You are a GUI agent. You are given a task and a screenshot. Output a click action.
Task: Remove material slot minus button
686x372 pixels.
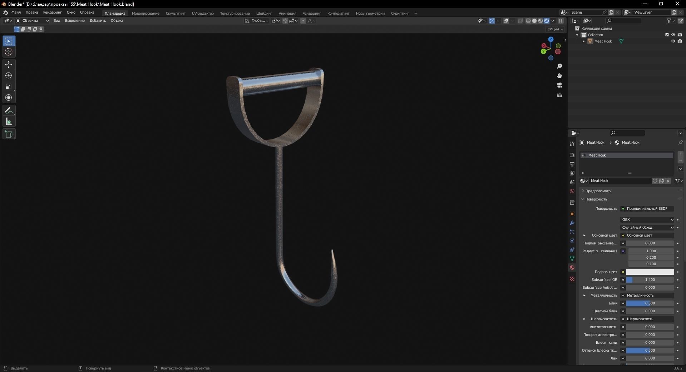681,160
